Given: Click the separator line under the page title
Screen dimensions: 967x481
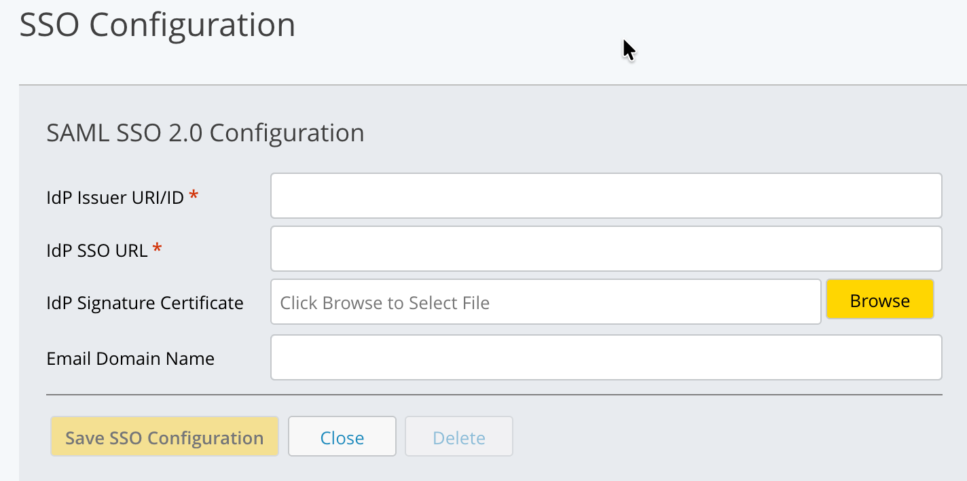Looking at the screenshot, I should pyautogui.click(x=494, y=85).
